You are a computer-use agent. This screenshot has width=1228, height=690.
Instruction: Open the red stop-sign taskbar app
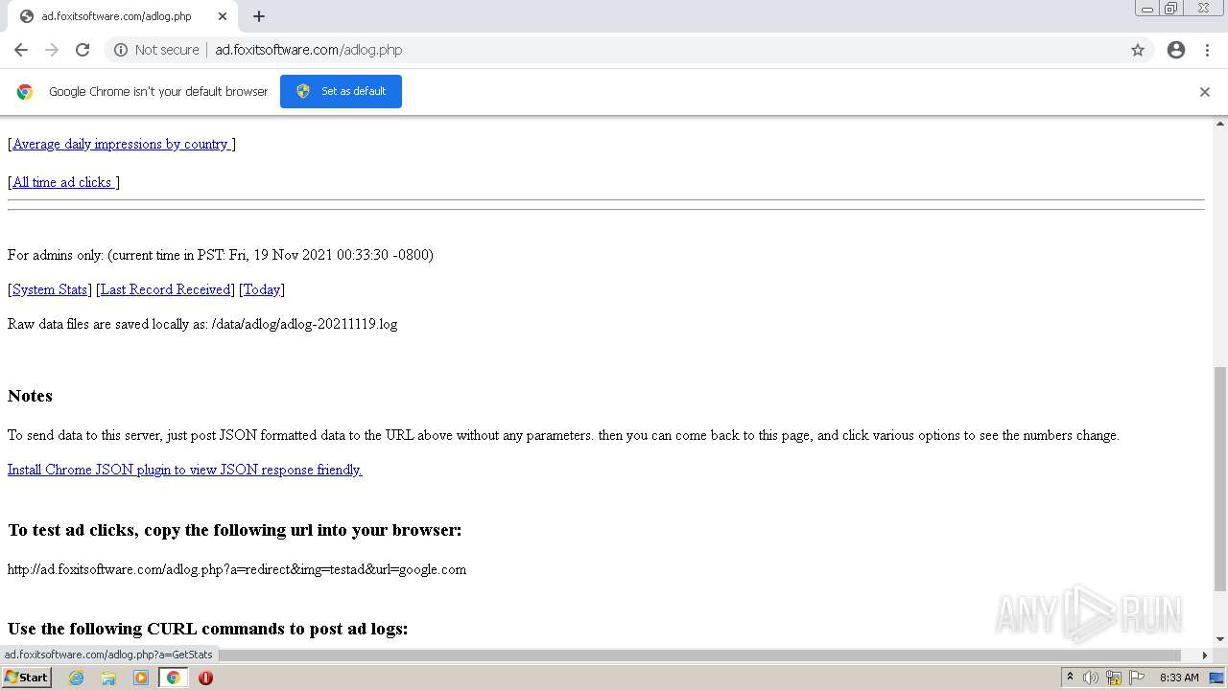pyautogui.click(x=205, y=678)
